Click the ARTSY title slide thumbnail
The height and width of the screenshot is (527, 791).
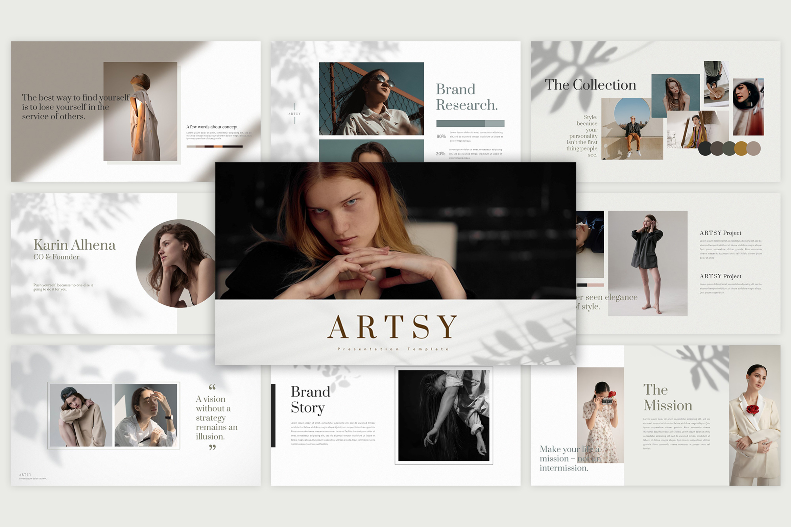click(395, 263)
